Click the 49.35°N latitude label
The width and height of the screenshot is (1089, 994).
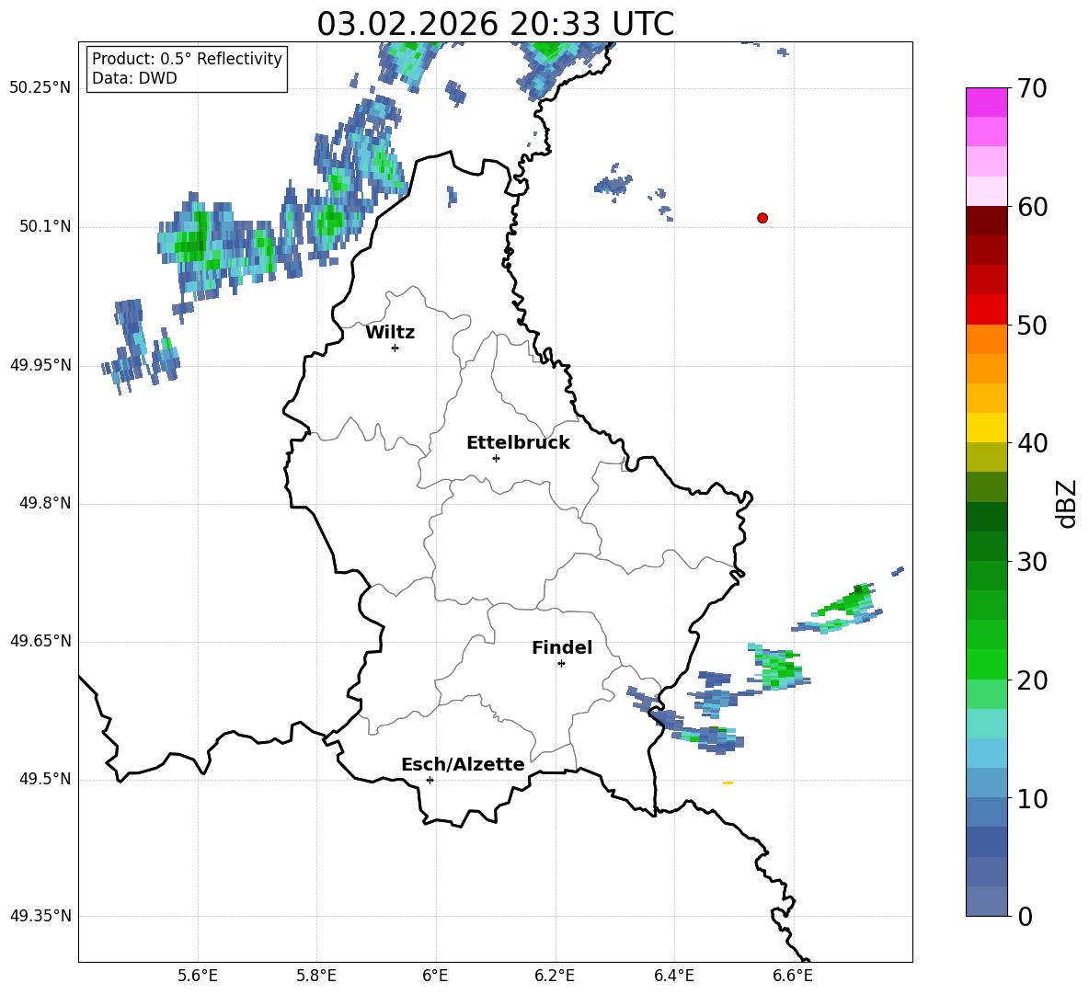pos(40,916)
